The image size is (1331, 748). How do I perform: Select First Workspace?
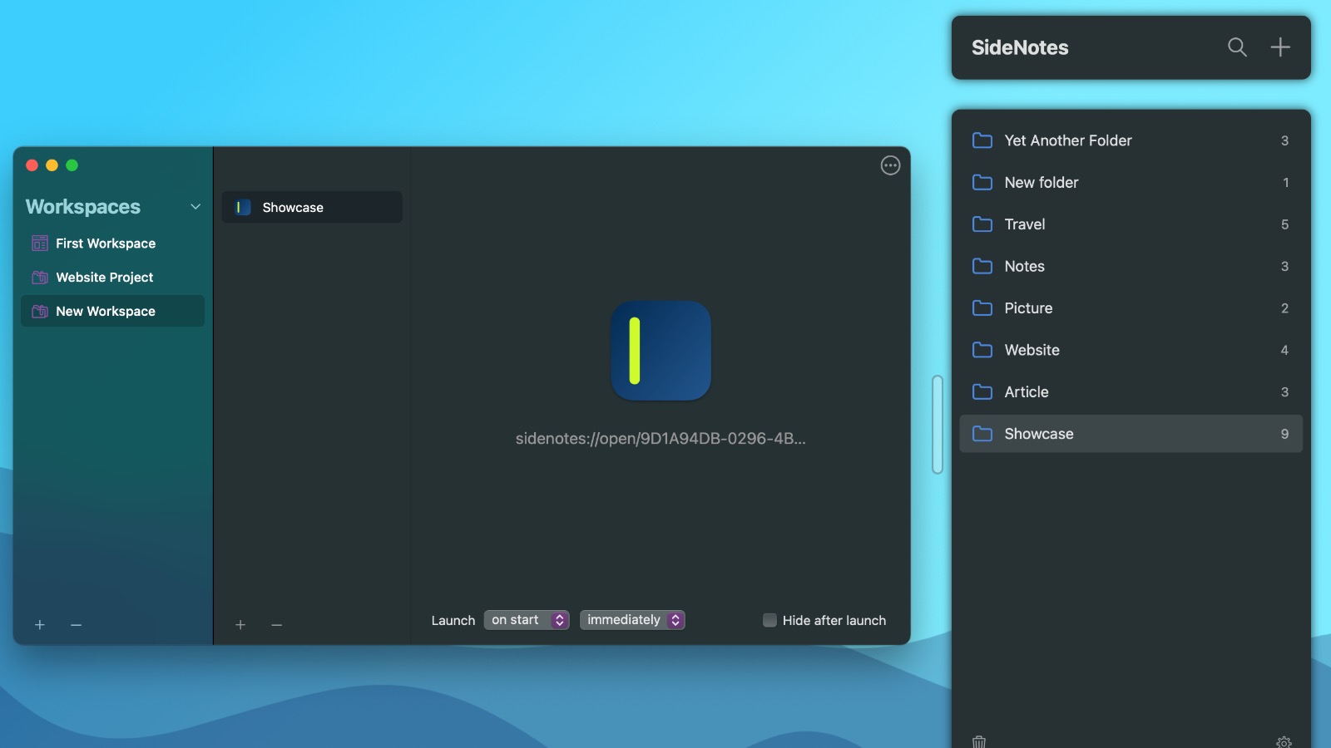click(x=112, y=243)
